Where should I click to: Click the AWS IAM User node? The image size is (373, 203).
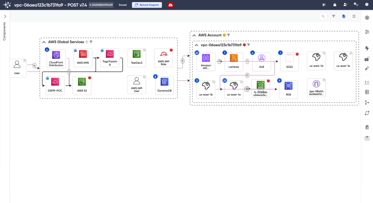(137, 85)
